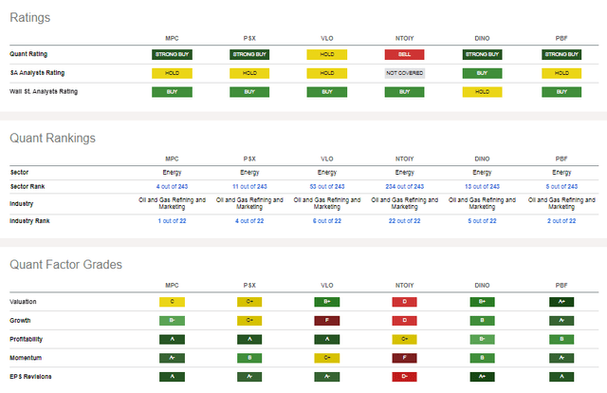Click the Ratings section heading
Viewport: 607px width, 393px height.
(x=29, y=17)
